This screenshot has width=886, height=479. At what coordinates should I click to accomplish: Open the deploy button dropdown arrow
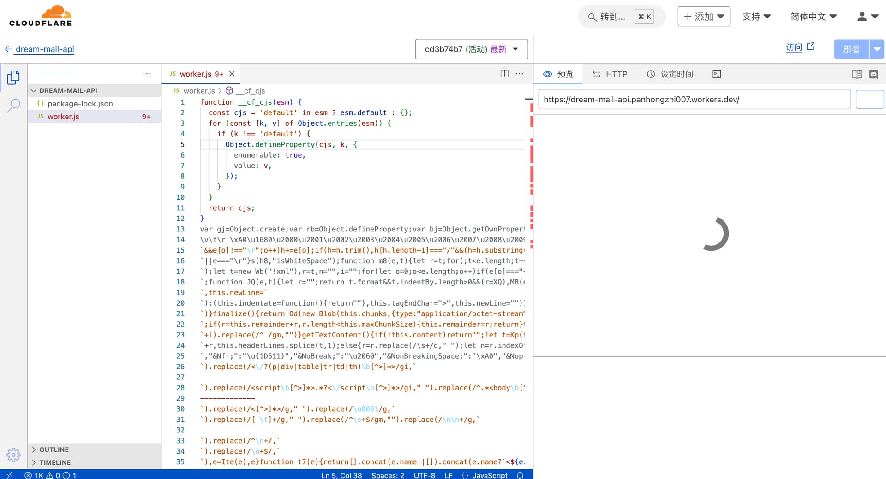pyautogui.click(x=877, y=49)
